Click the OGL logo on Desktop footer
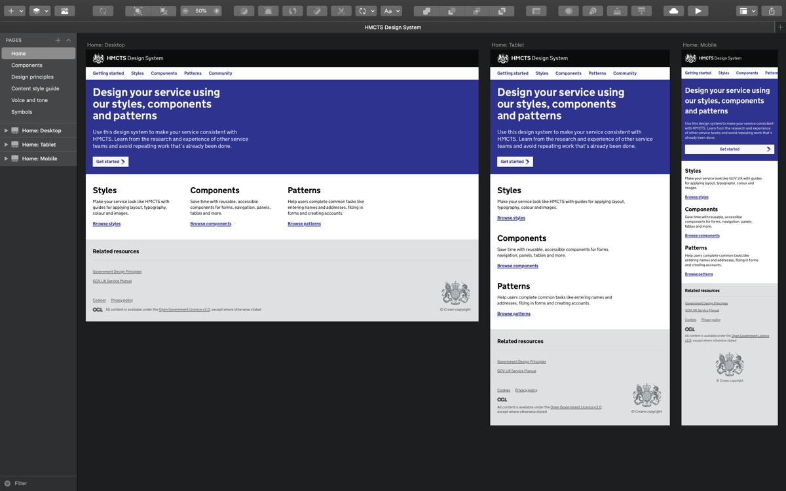Image resolution: width=786 pixels, height=491 pixels. (x=98, y=310)
